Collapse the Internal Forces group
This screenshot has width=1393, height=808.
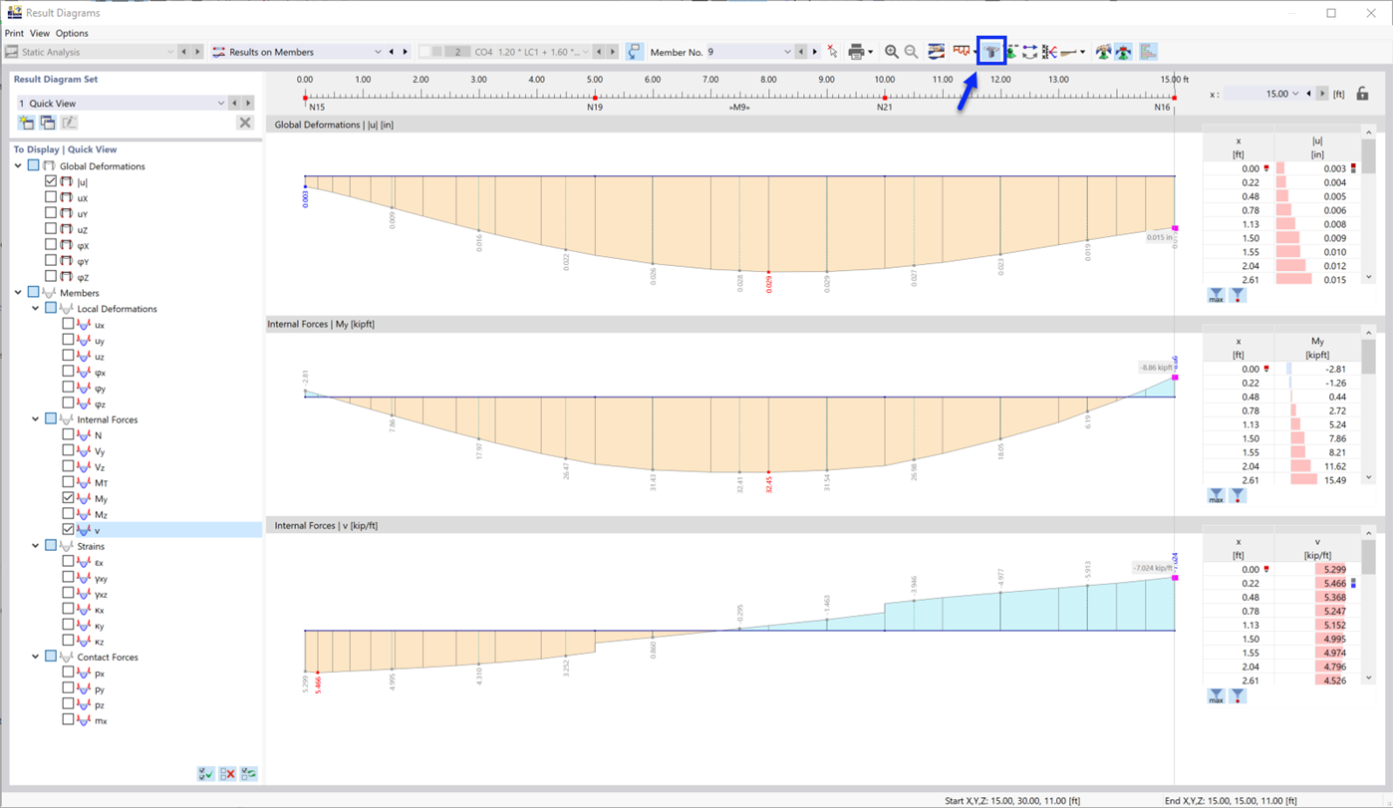36,419
